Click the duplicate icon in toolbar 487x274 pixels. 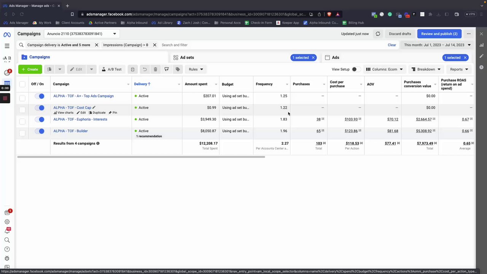point(49,69)
